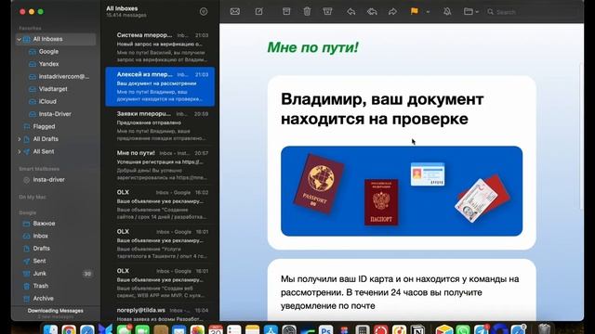
Task: Open the Мне по пути! message at 20:57
Action: [x=160, y=165]
